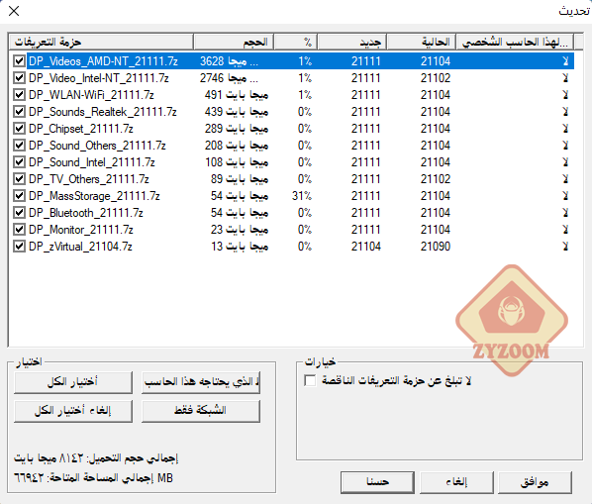Select the DP_Sounds_Realtek_21111.7z file name

103,112
